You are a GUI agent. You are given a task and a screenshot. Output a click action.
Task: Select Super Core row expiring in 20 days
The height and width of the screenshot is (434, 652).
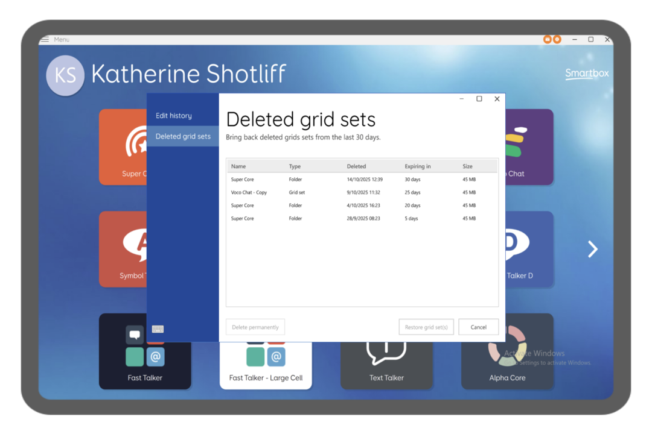click(x=362, y=205)
